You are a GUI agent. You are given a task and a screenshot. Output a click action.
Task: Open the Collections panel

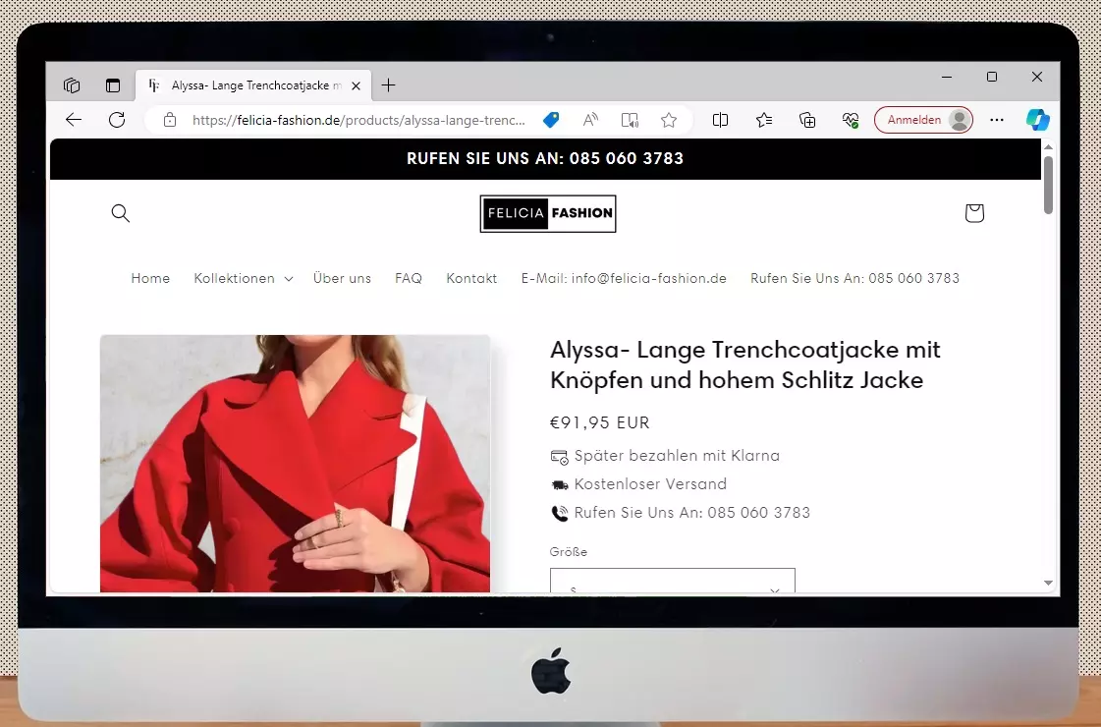tap(807, 120)
